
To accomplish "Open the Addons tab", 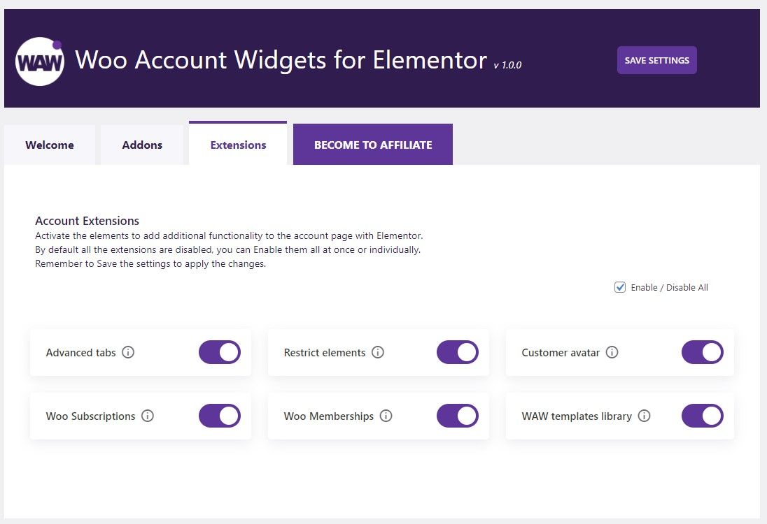I will [x=142, y=145].
